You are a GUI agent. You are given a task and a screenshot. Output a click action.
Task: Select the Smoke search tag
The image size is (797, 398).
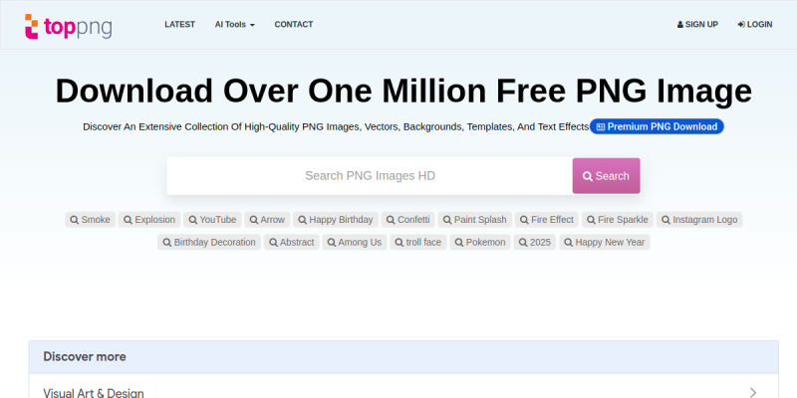[90, 220]
